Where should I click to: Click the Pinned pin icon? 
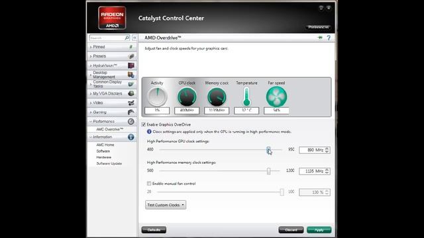[x=131, y=47]
